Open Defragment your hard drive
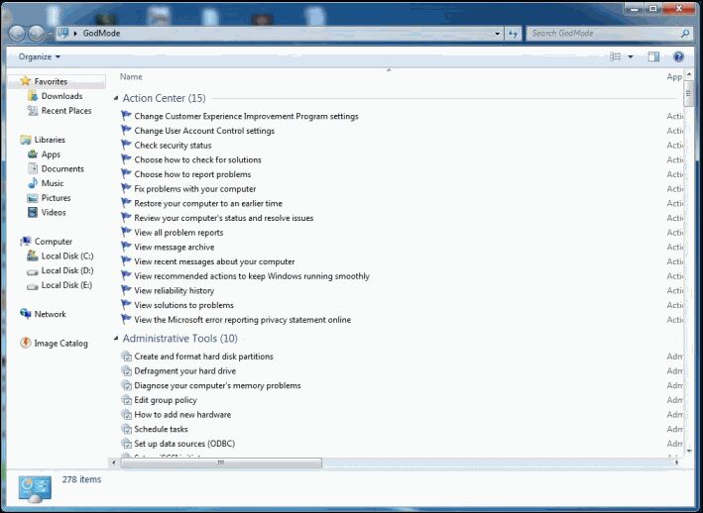Image resolution: width=703 pixels, height=513 pixels. point(184,371)
